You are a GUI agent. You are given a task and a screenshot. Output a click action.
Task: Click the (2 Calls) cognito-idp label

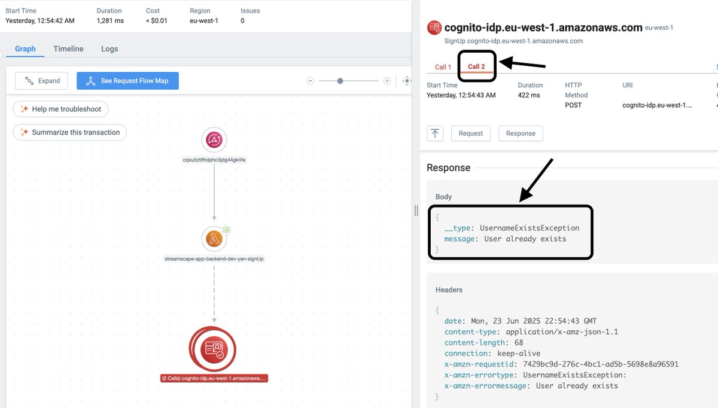coord(214,378)
